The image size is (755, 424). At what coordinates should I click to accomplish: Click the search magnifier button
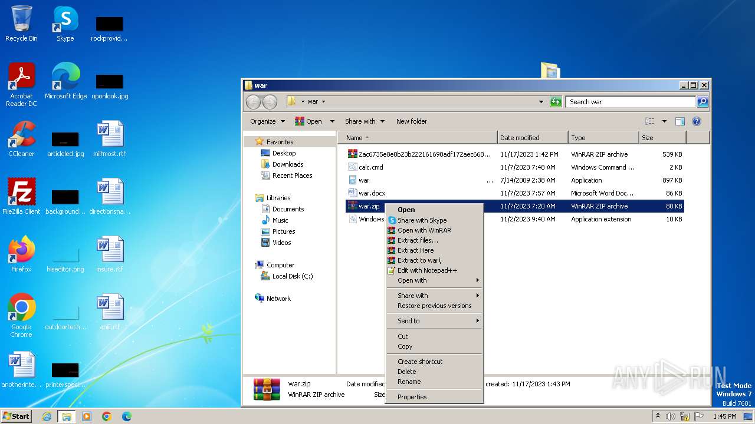tap(702, 102)
